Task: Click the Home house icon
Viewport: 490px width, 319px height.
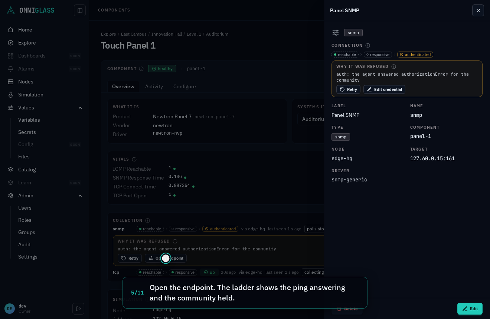Action: tap(11, 30)
